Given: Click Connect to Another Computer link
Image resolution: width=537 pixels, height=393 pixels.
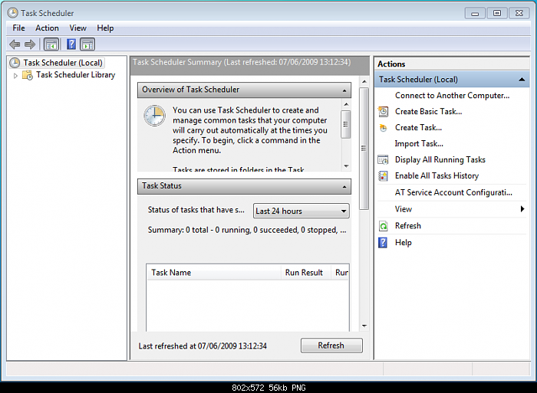Looking at the screenshot, I should click(452, 96).
